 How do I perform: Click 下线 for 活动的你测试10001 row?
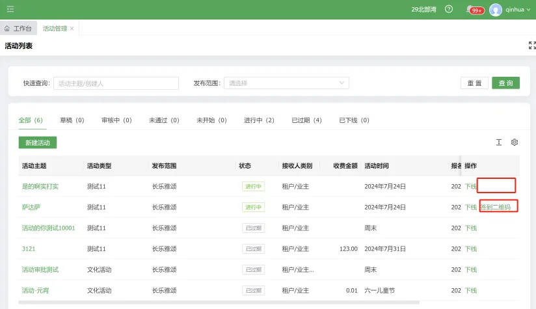click(x=471, y=228)
